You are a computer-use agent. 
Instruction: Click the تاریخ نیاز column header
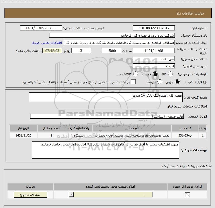(23, 128)
